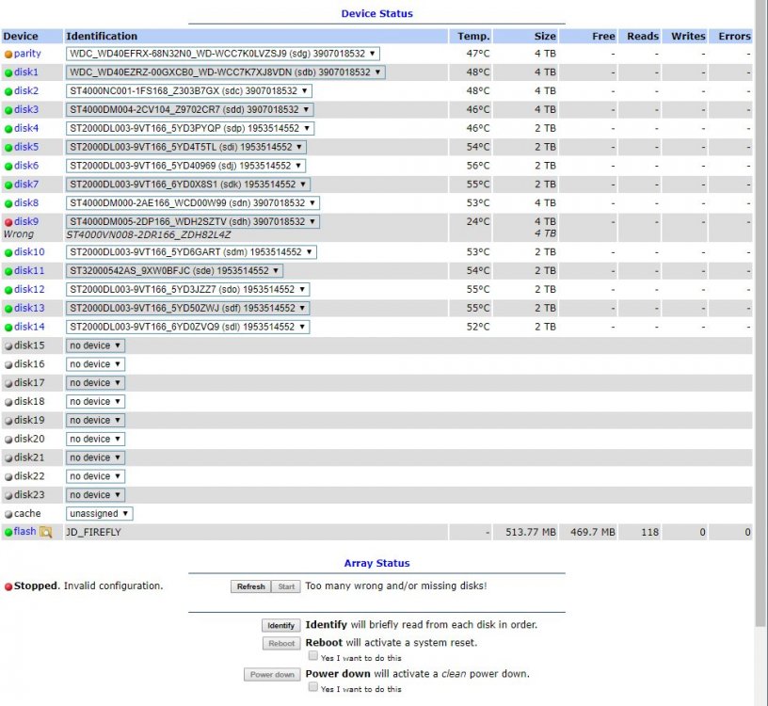Screen dimensions: 768x706
Task: Click the Power down button
Action: click(272, 675)
